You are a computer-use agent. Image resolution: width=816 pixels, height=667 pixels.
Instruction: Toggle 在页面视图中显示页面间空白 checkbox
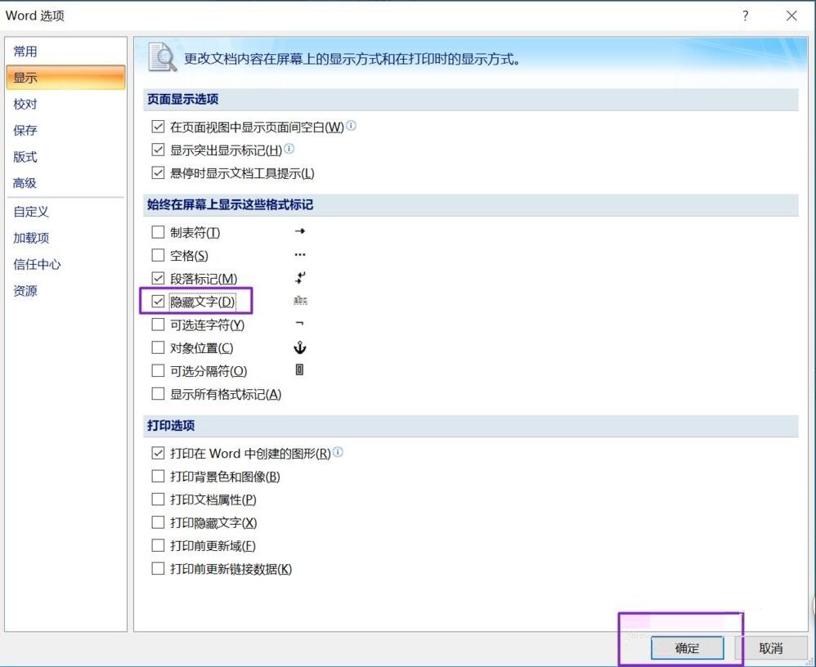(158, 127)
